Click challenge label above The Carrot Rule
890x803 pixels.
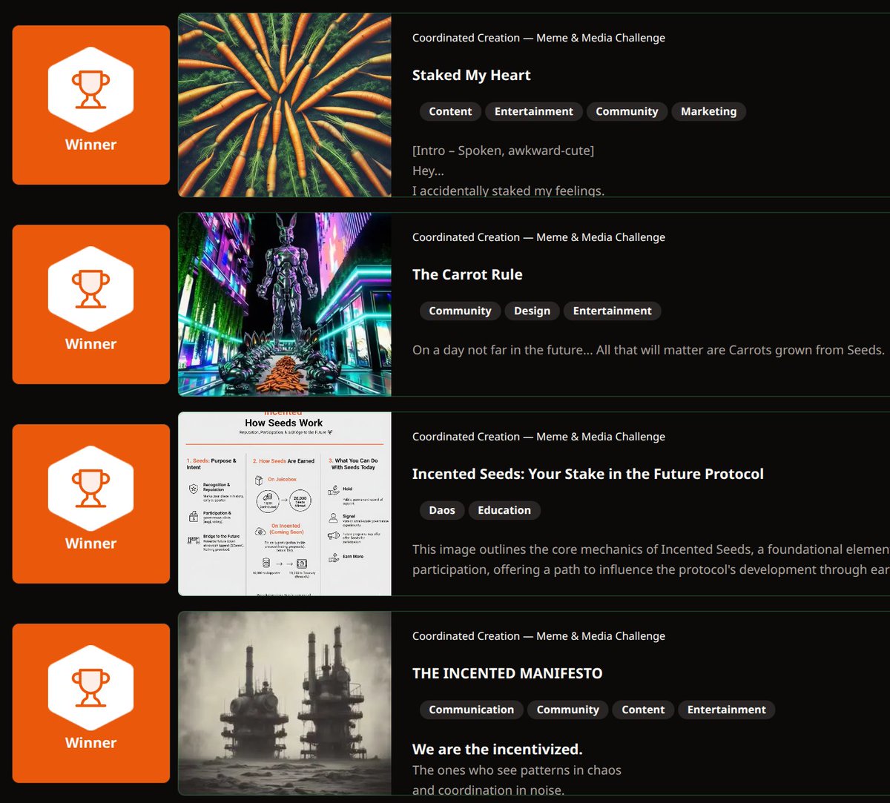pos(538,237)
